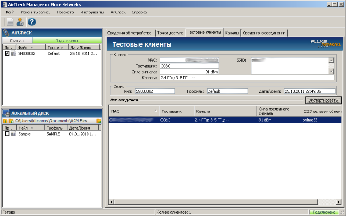Image resolution: width=346 pixels, height=216 pixels.
Task: Click the Подключено indicator in the bottom status bar
Action: [x=324, y=212]
